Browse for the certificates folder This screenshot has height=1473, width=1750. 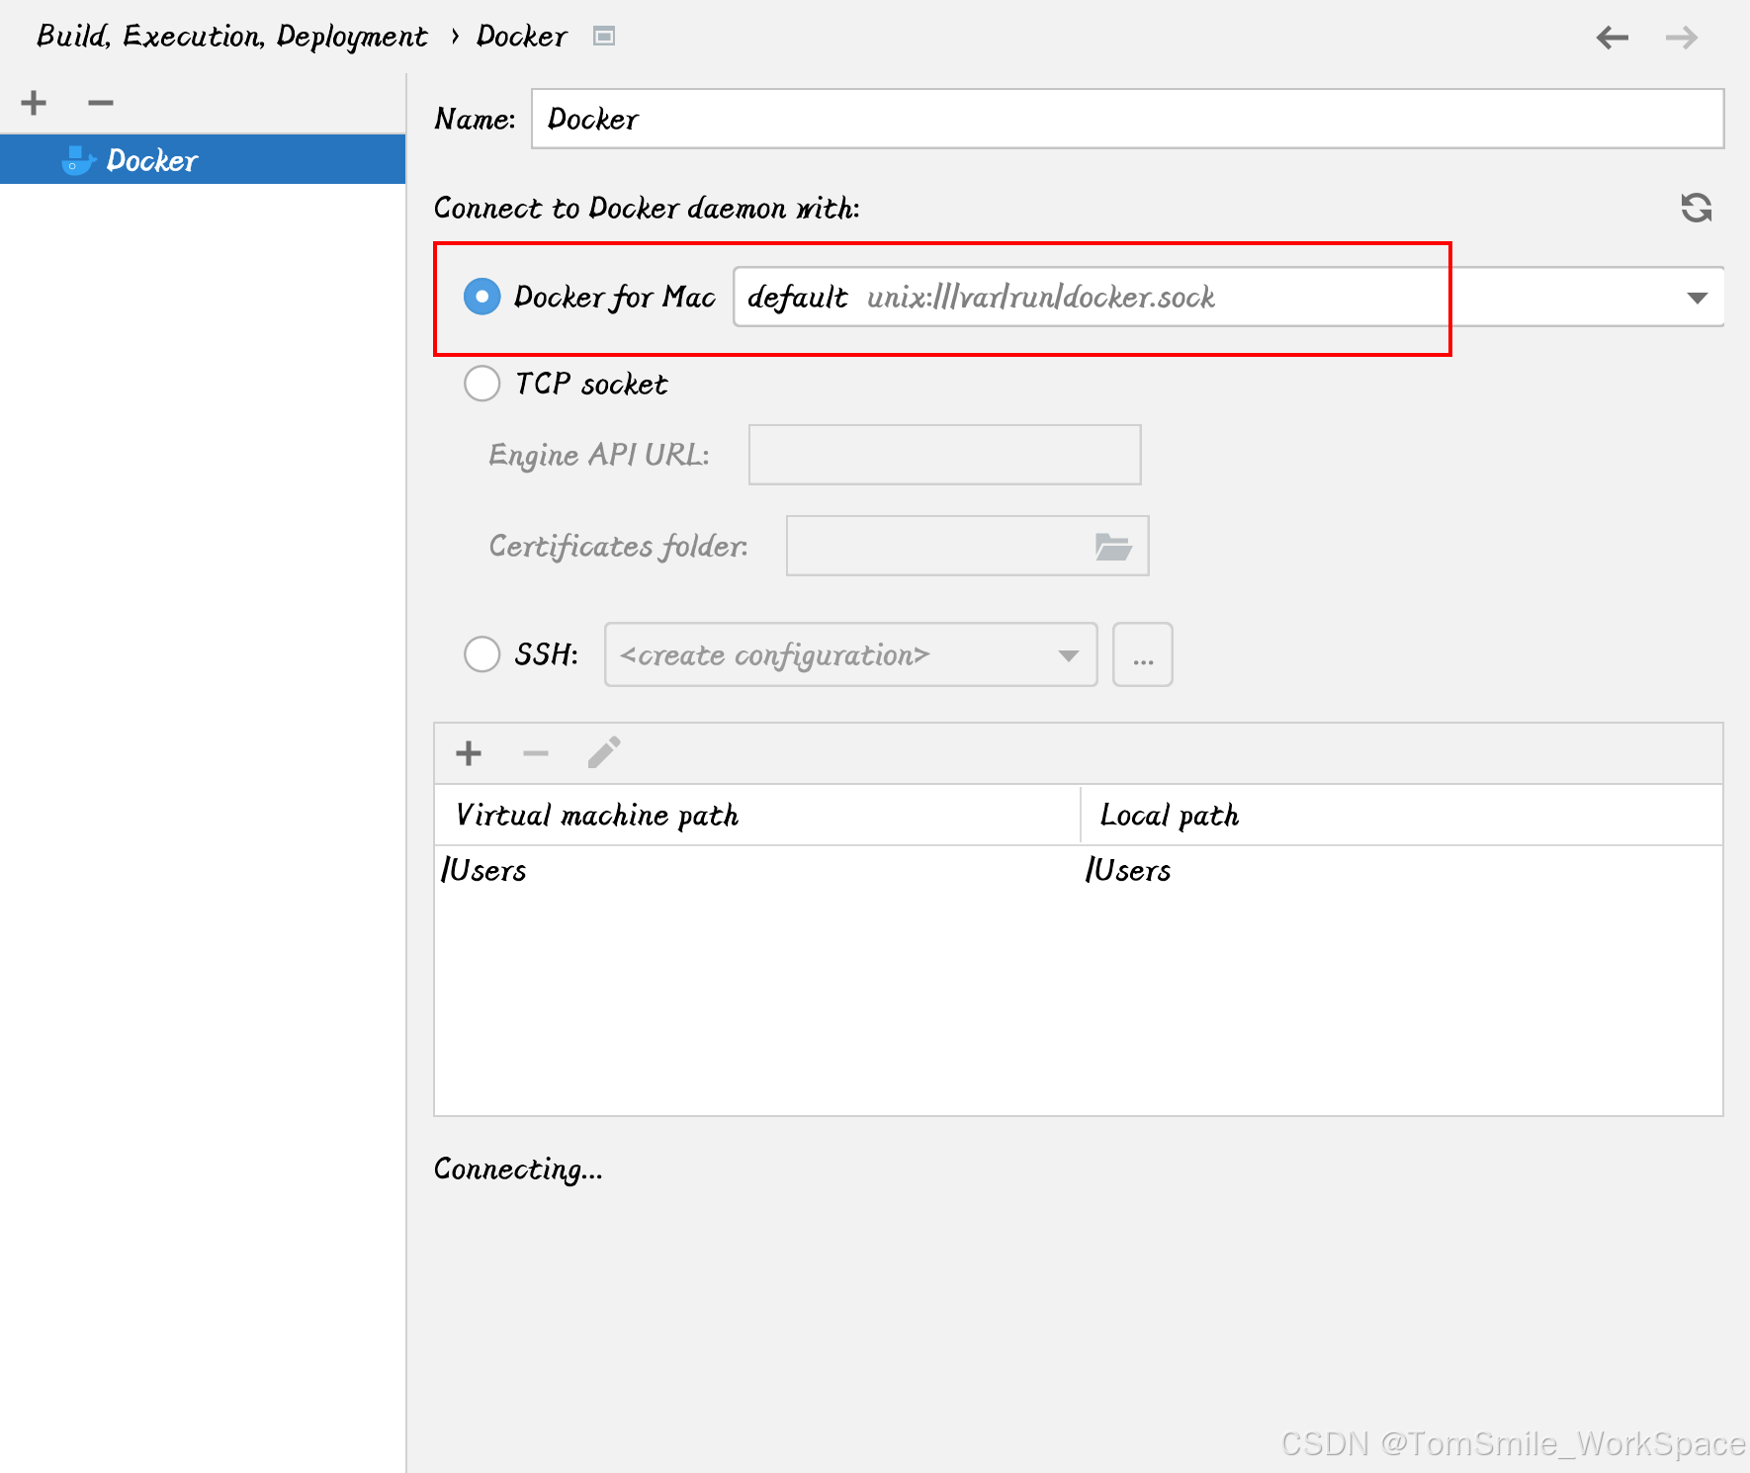click(1113, 547)
